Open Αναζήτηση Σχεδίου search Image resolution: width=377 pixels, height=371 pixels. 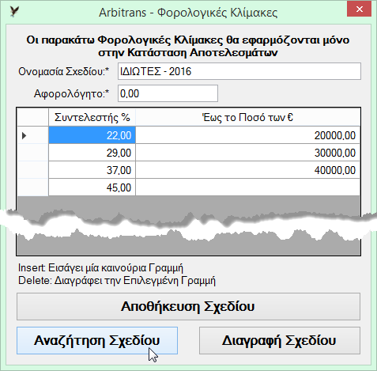tap(97, 340)
